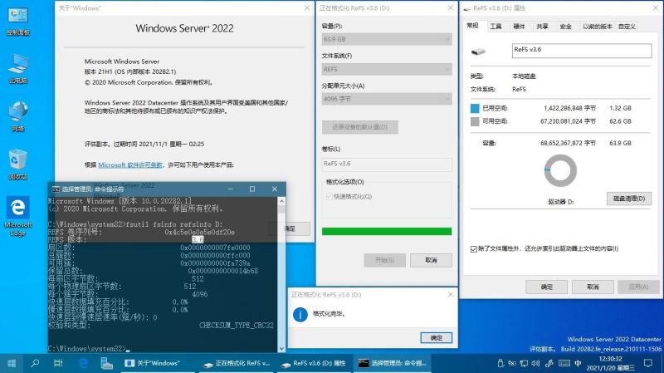Switch to the ReFS v3.6 (D:) properties taskbar item
This screenshot has width=664, height=373.
(x=315, y=363)
